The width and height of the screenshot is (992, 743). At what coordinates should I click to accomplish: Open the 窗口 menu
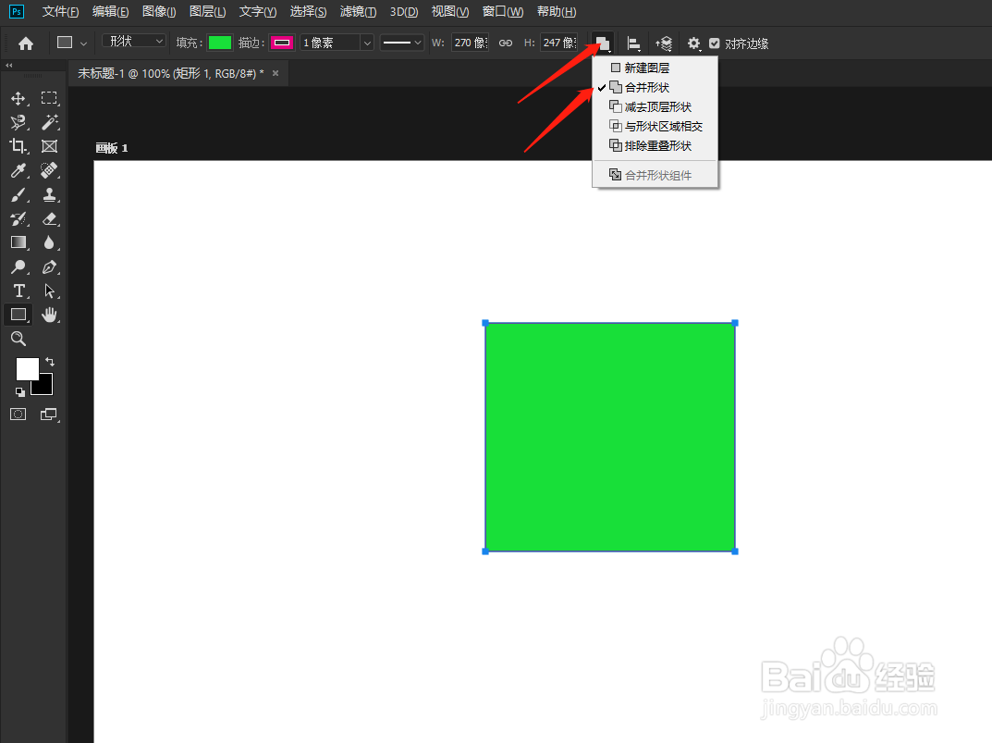click(x=502, y=12)
